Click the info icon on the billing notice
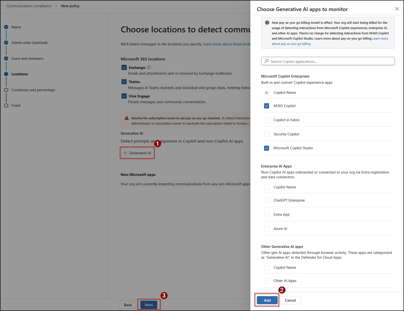 pyautogui.click(x=267, y=23)
